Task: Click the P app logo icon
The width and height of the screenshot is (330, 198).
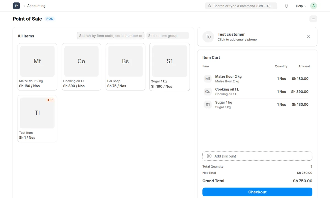Action: pos(16,6)
